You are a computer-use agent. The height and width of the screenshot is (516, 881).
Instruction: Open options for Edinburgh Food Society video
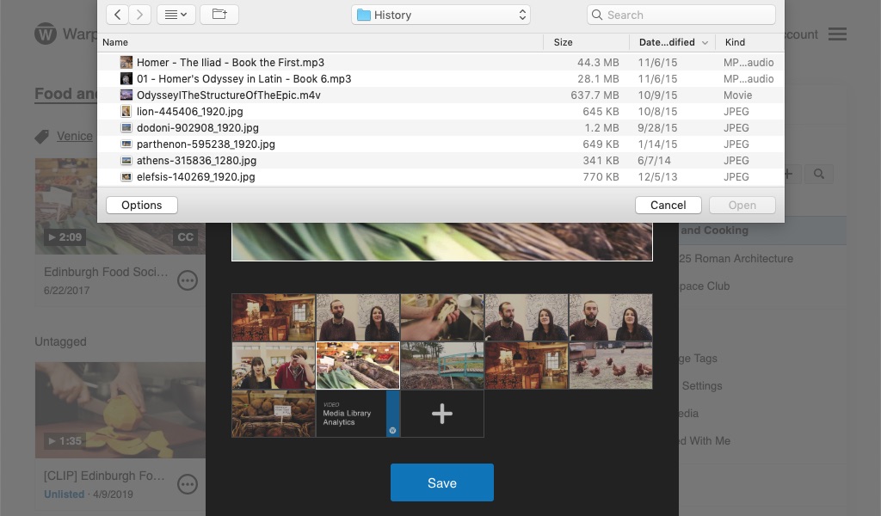[188, 280]
